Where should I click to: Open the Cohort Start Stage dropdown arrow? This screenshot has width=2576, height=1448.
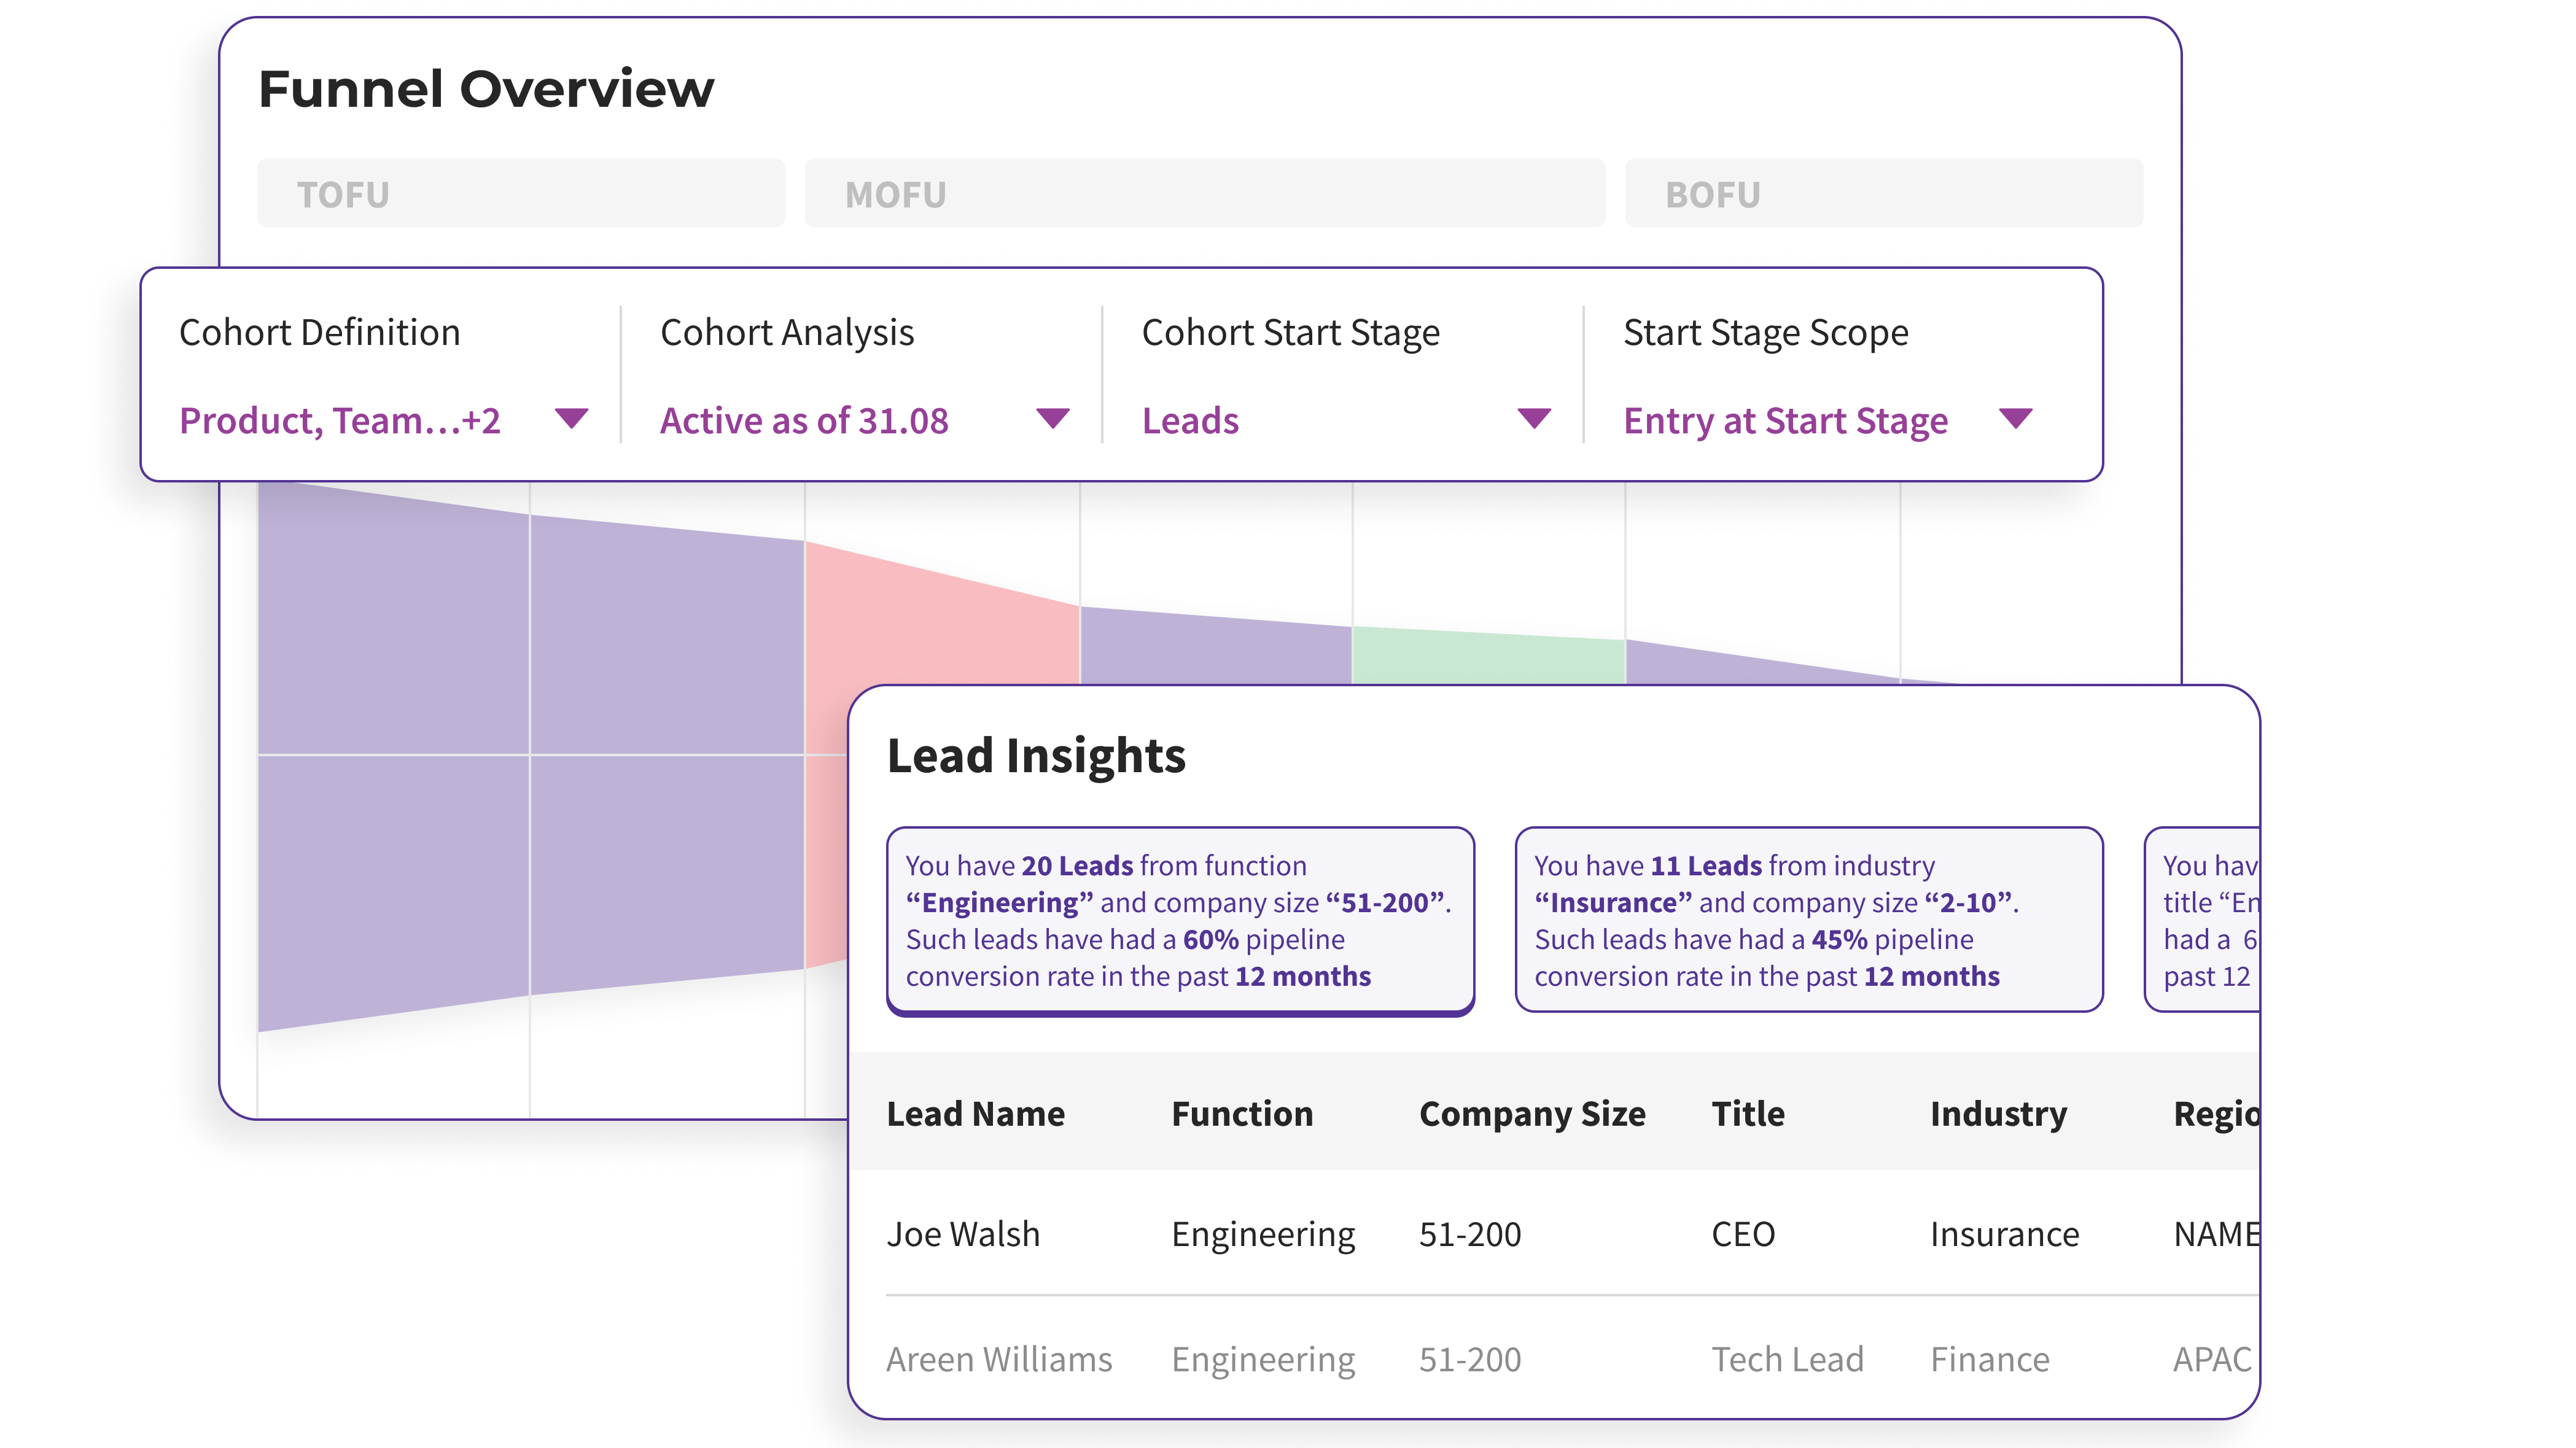point(1534,418)
